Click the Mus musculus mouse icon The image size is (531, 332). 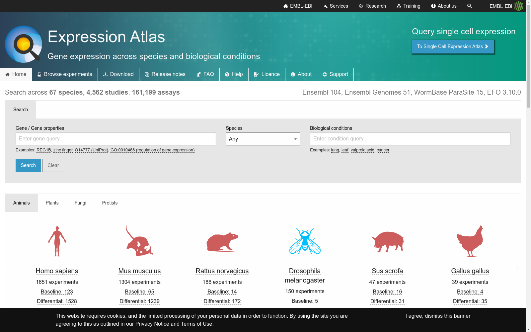coord(139,241)
